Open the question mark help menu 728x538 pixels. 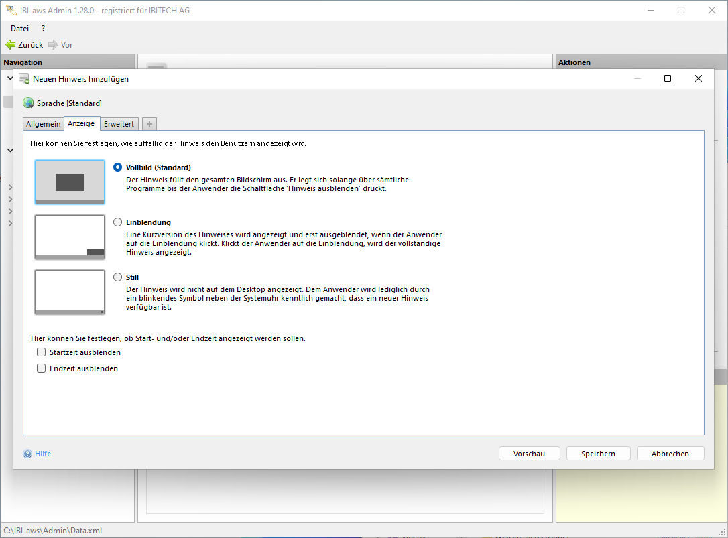(x=44, y=29)
